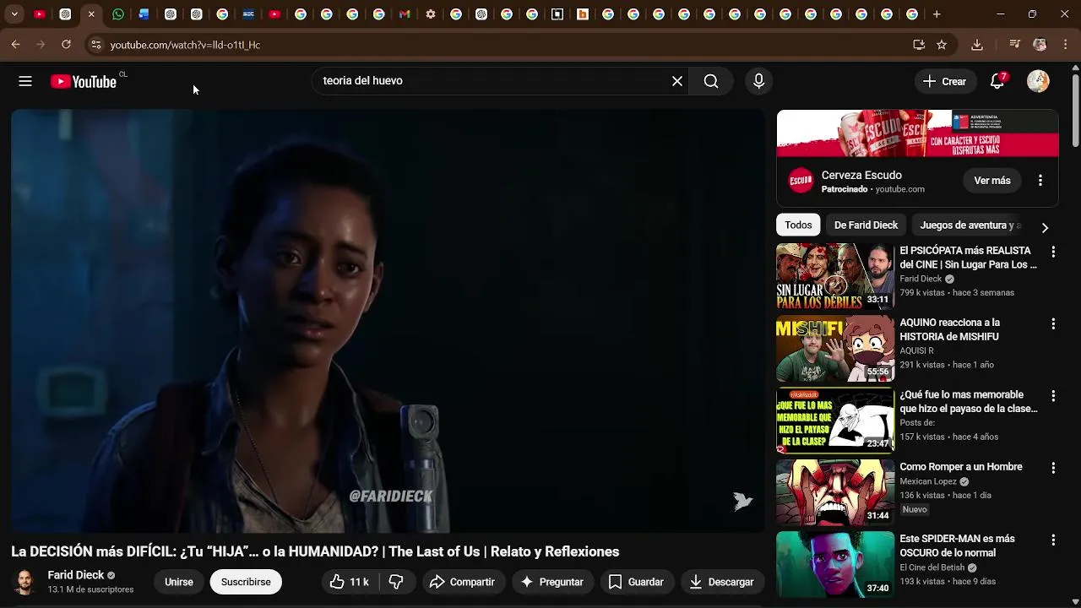Open browser profile avatar
1081x608 pixels.
[1040, 45]
